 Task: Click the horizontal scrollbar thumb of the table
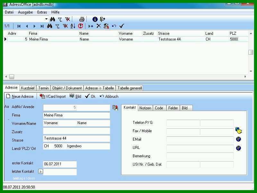[x=12, y=77]
